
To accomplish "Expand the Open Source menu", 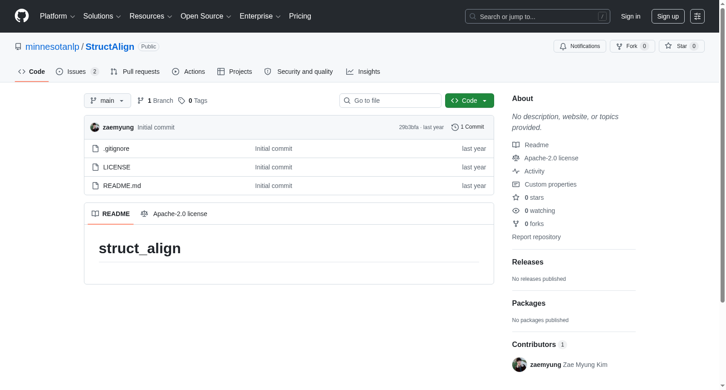I will tap(206, 16).
